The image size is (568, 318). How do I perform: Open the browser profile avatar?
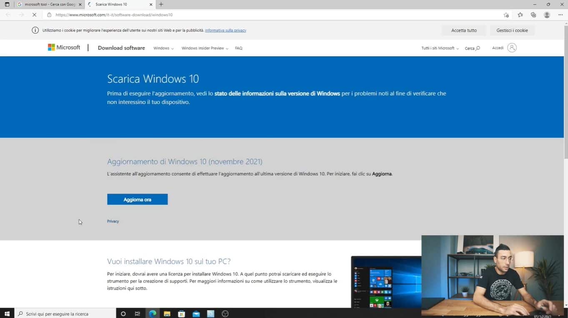547,15
